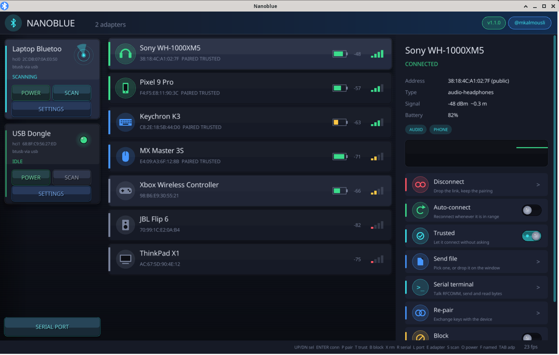Click the v1.1.0 version badge

click(494, 23)
